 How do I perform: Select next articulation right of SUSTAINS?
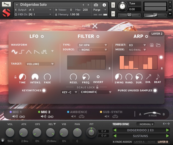pyautogui.click(x=168, y=136)
